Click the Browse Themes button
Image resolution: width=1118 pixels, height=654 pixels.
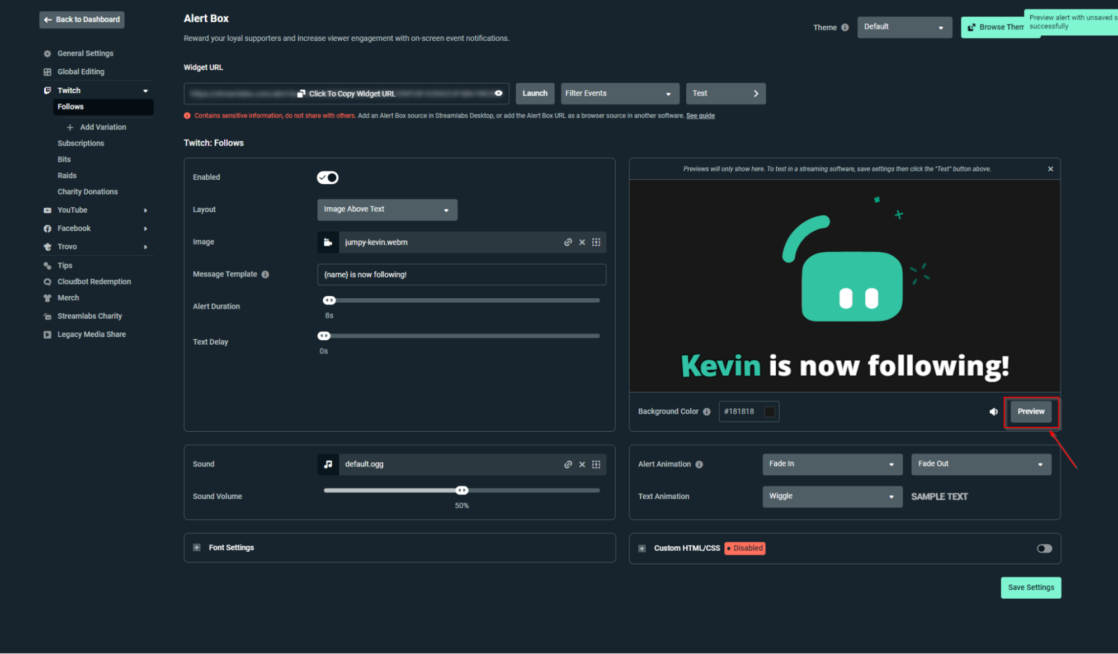click(1000, 27)
